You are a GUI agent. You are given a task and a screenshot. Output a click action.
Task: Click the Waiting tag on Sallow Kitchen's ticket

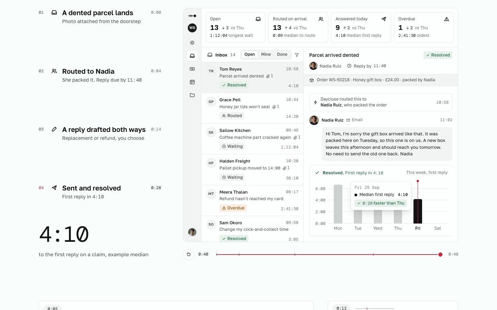233,146
